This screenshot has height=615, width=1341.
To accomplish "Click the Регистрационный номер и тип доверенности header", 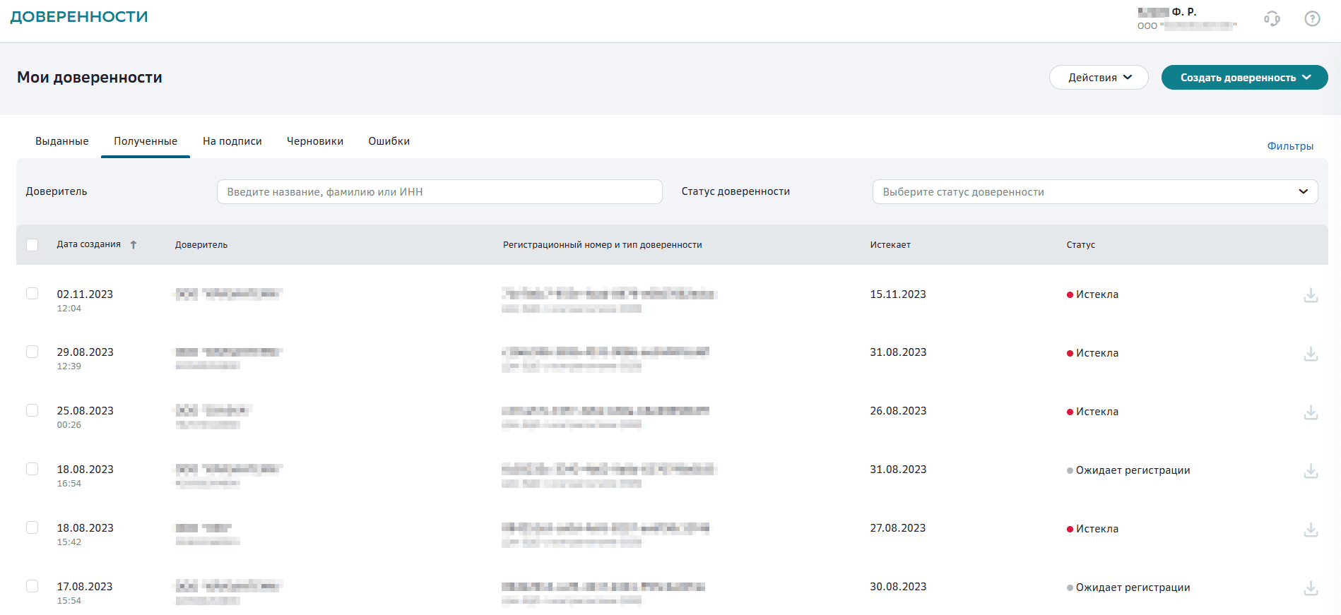I will (603, 245).
